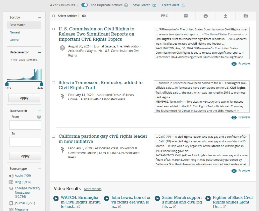This screenshot has width=259, height=211.
Task: Click the print icon in toolbar
Action: tap(206, 16)
